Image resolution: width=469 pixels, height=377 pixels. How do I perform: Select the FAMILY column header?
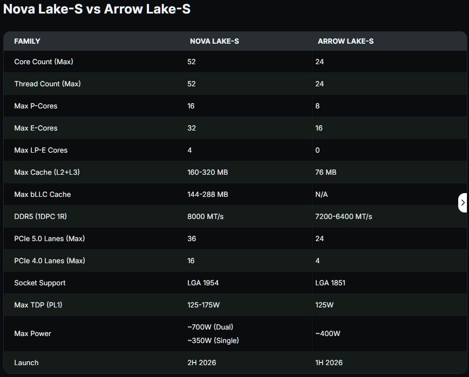(x=27, y=41)
